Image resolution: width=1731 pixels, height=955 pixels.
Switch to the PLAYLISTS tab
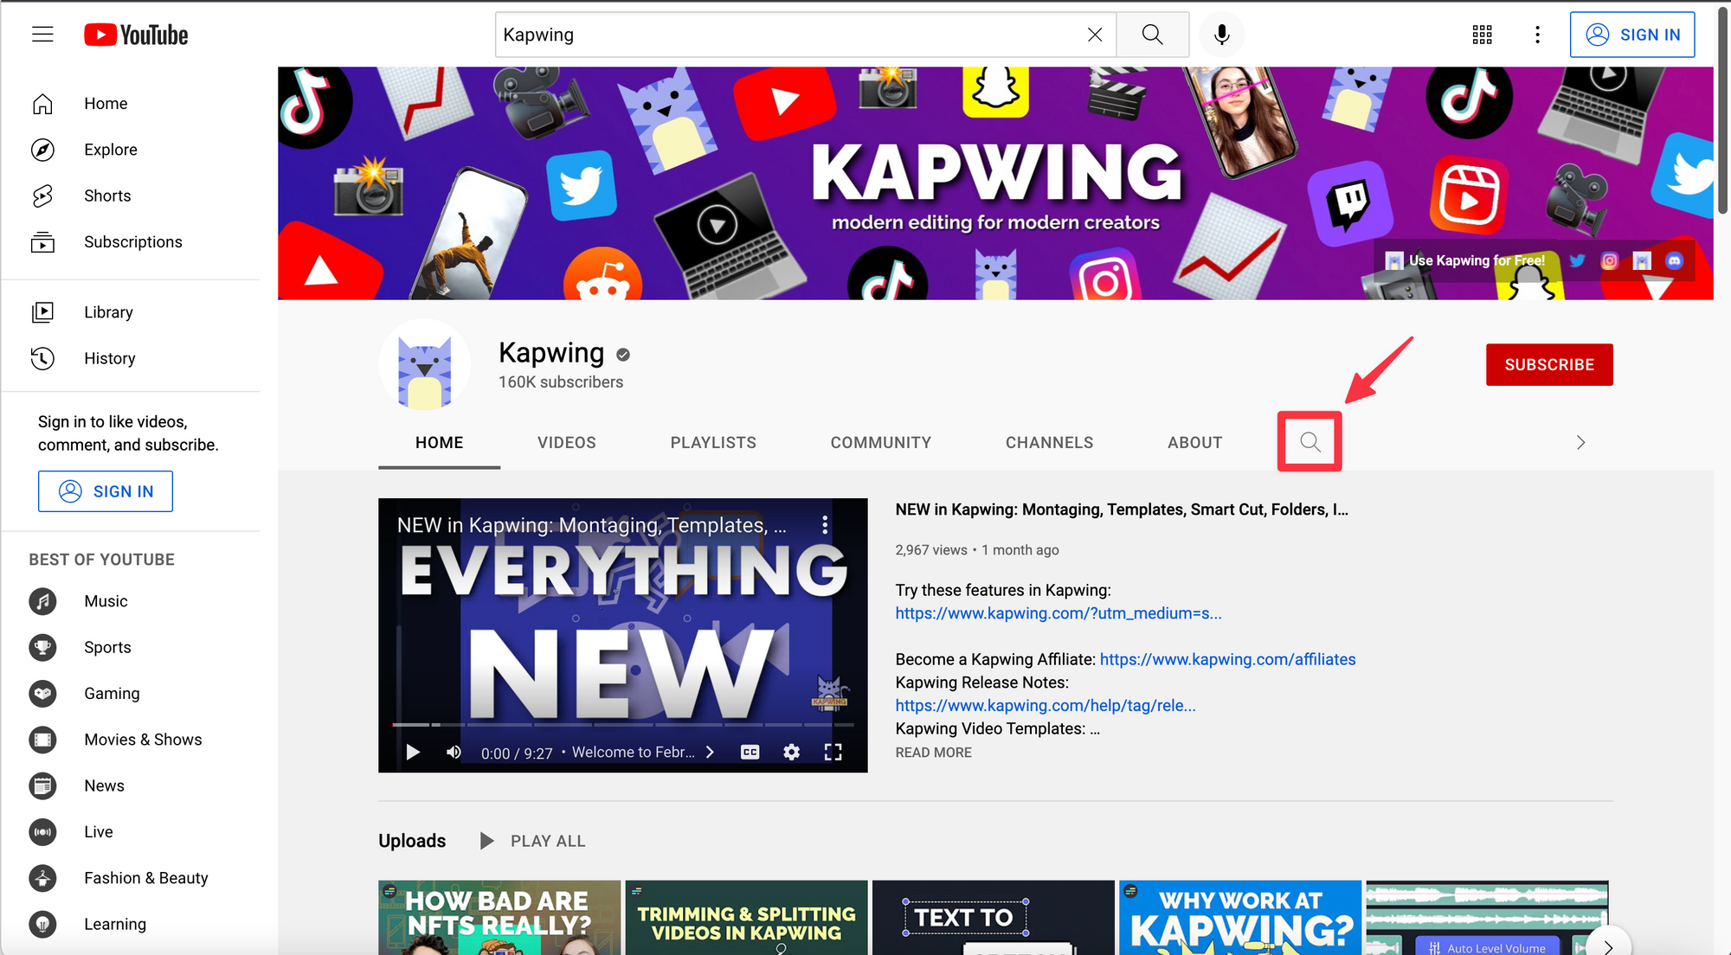point(712,442)
